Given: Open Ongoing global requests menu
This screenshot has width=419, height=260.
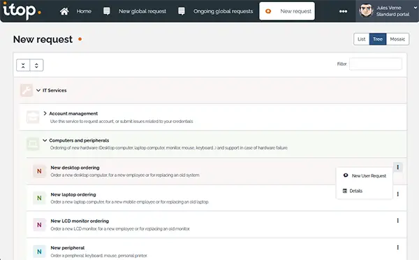Looking at the screenshot, I should 223,11.
